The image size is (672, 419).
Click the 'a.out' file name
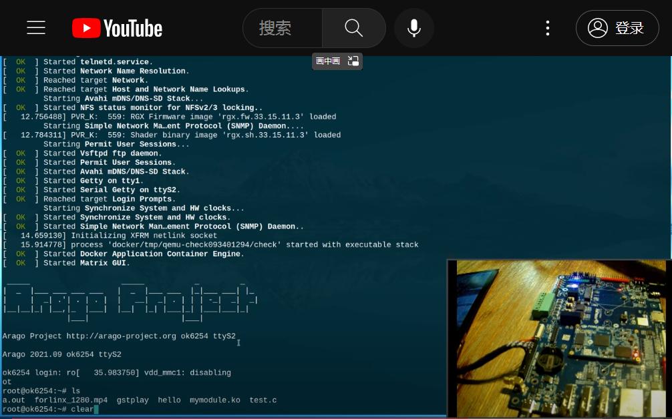click(14, 400)
